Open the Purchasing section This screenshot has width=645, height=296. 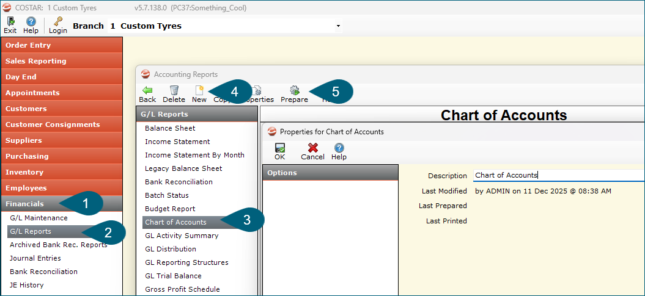click(62, 156)
